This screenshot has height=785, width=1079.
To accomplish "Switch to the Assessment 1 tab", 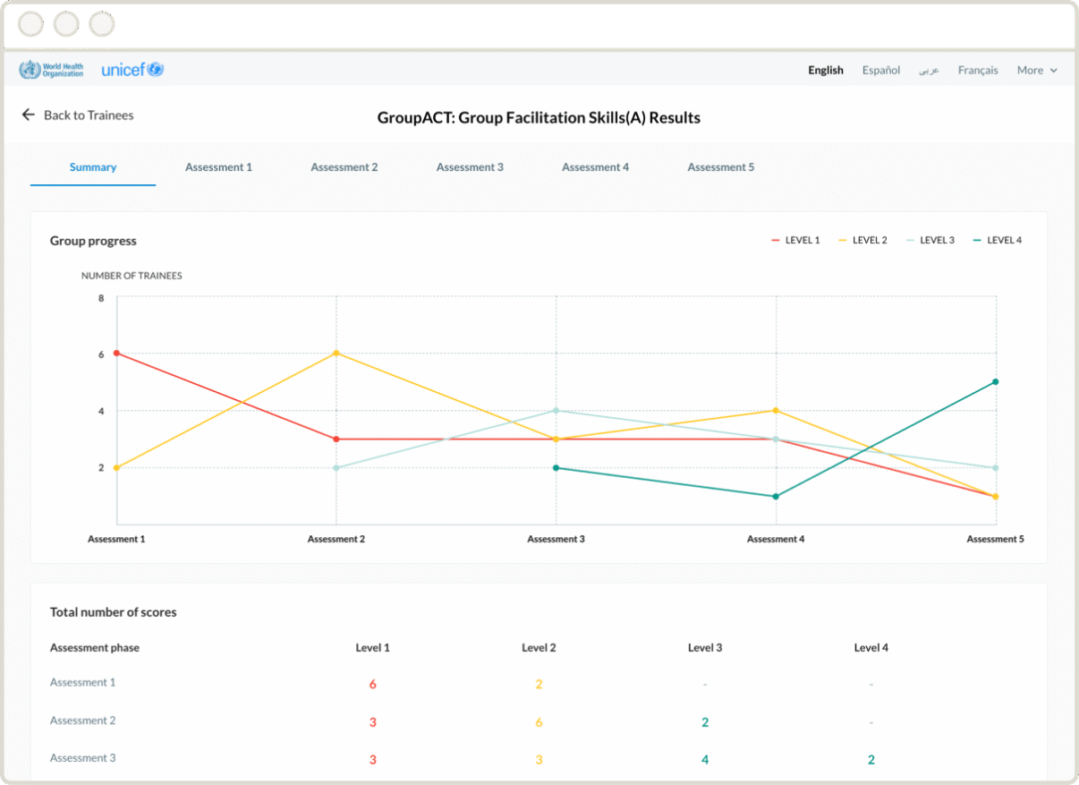I will [x=218, y=167].
